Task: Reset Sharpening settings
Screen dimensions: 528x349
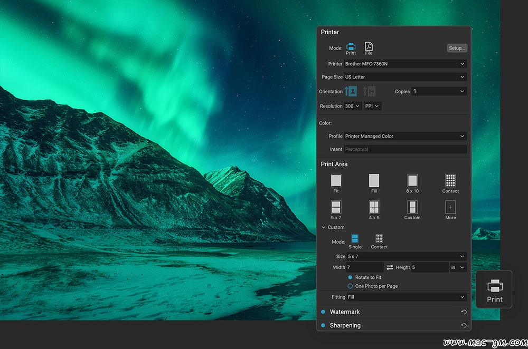Action: point(464,325)
